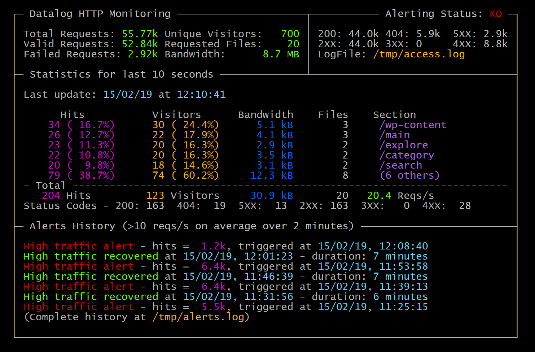Click the Unique Visitors value 700

tap(290, 34)
